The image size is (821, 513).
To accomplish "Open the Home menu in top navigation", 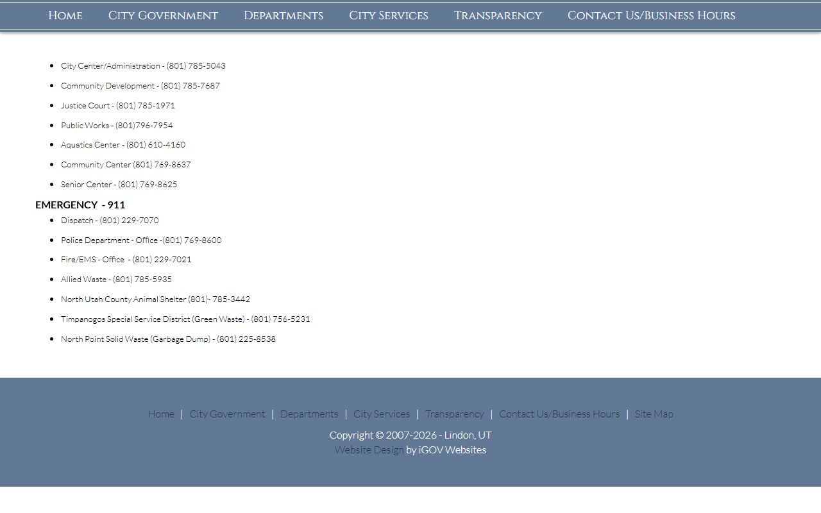I will [x=65, y=15].
